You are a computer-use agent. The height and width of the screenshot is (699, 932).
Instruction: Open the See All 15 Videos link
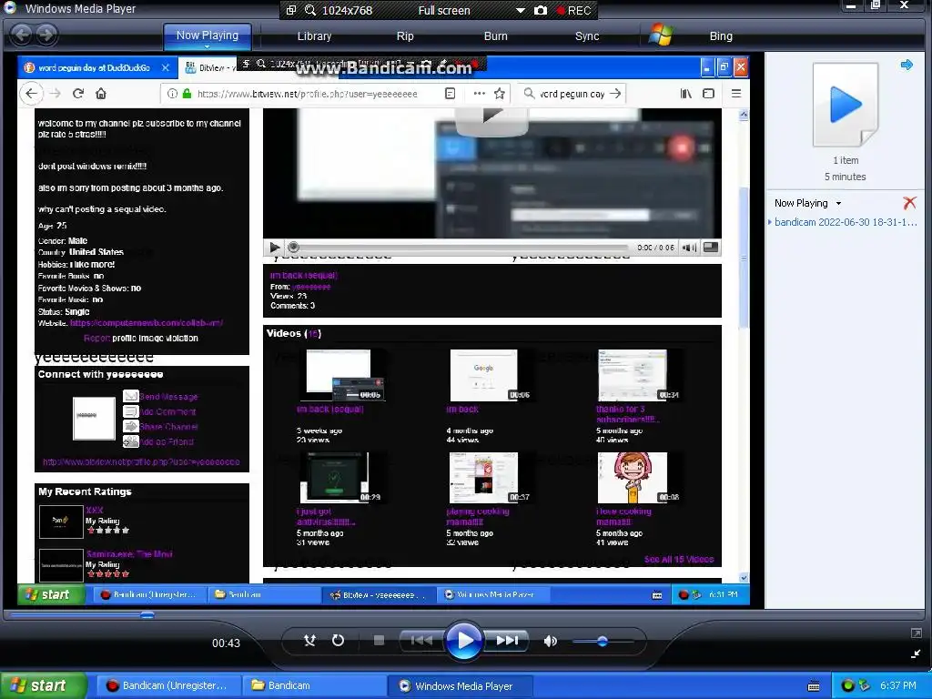(x=679, y=560)
